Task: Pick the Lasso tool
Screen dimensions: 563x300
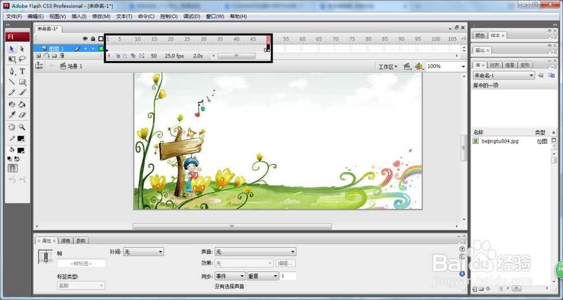Action: [23, 59]
